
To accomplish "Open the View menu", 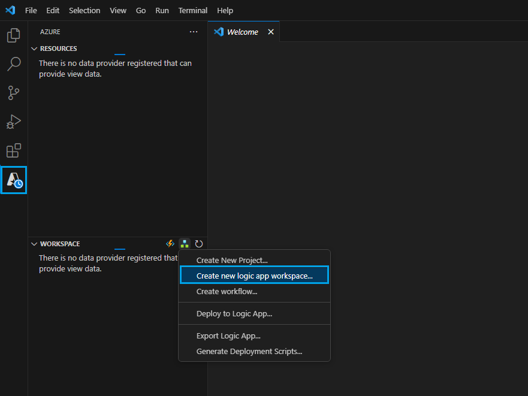I will coord(118,10).
